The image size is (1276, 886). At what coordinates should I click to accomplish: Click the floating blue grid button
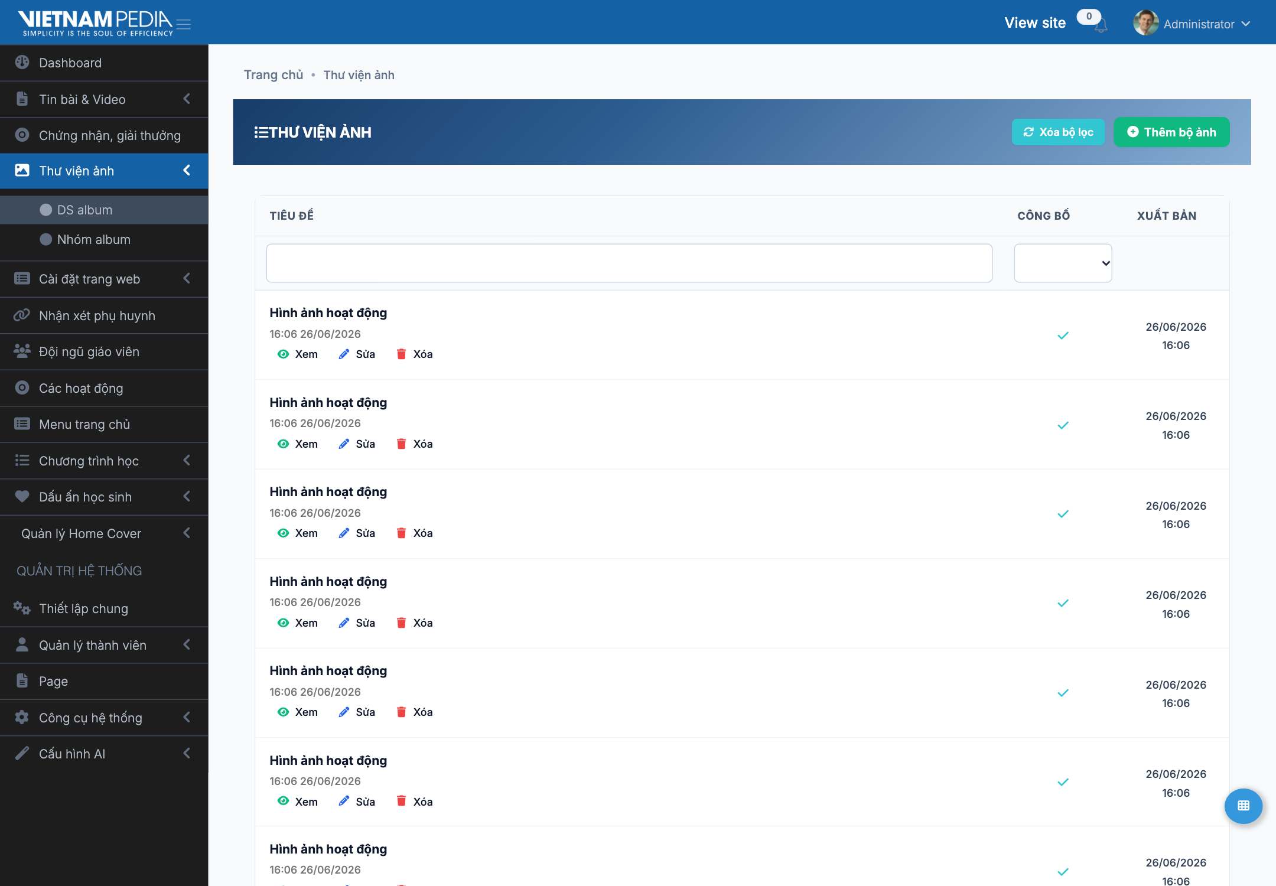[x=1243, y=806]
